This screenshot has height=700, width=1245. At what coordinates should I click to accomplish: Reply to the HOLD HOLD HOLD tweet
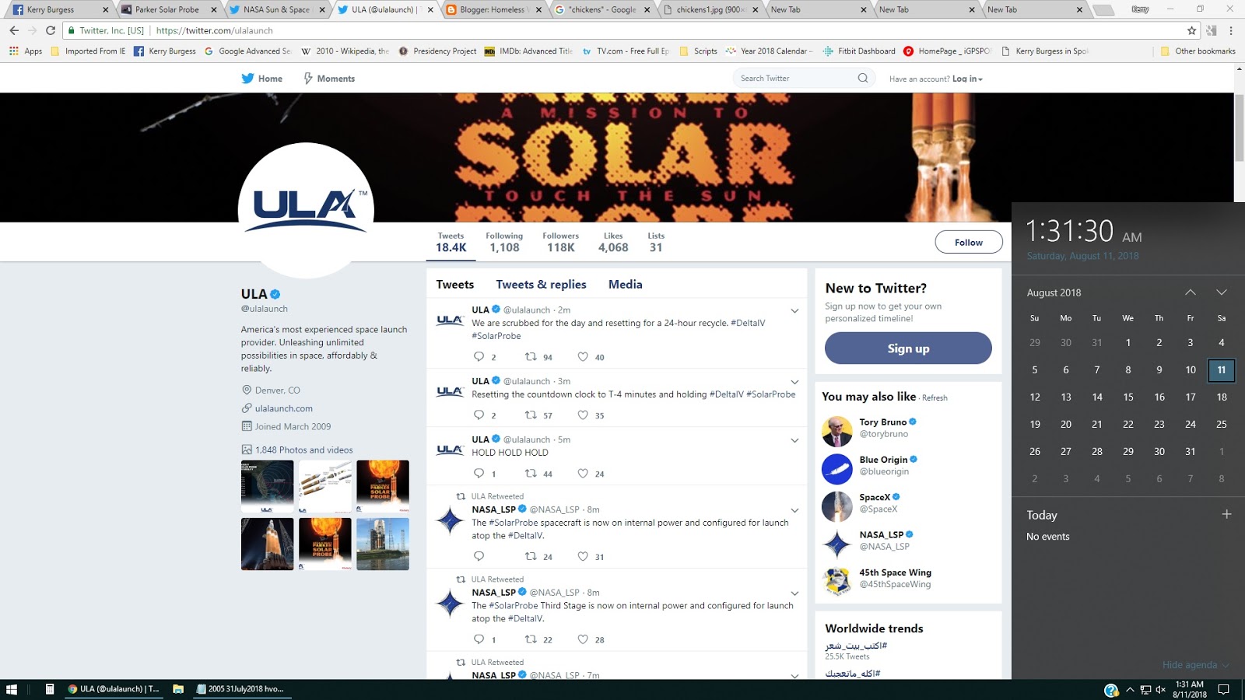click(x=479, y=473)
